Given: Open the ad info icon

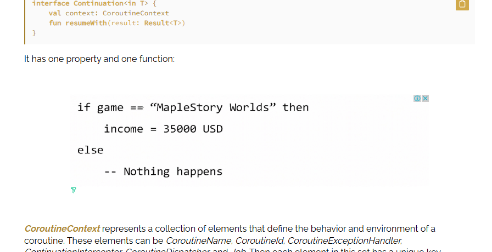Looking at the screenshot, I should [417, 98].
